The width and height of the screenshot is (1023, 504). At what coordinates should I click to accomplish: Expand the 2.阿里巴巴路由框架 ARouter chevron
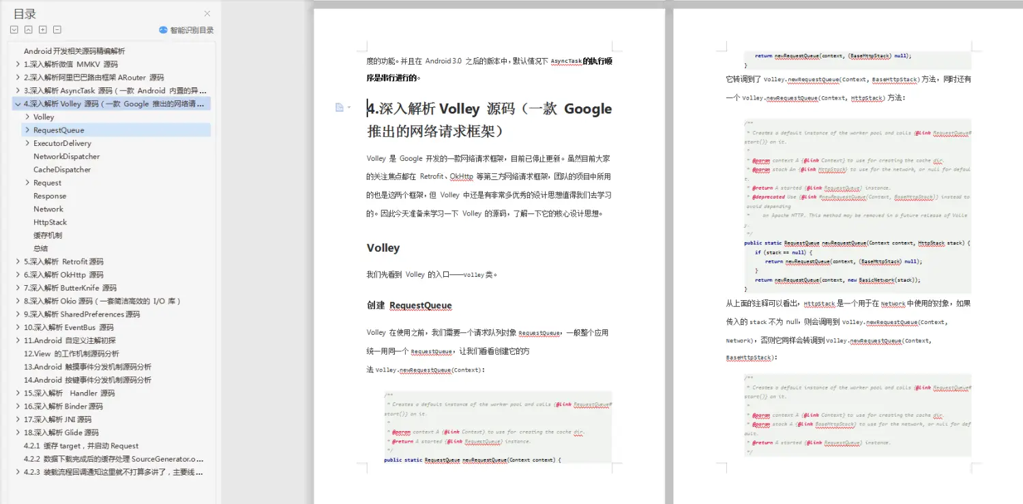[x=18, y=77]
